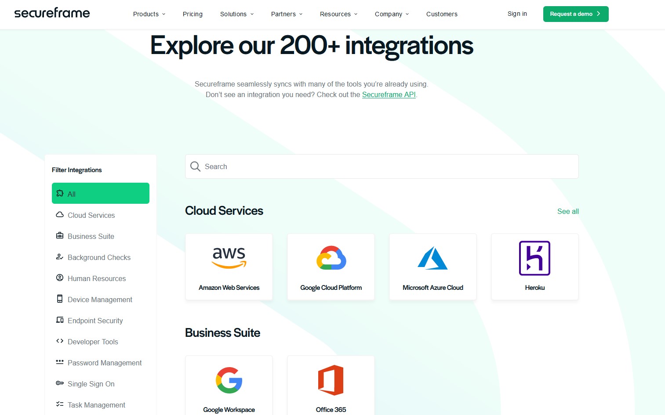This screenshot has width=665, height=415.
Task: Click the briefcase icon beside Business Suite filter
Action: tap(60, 235)
